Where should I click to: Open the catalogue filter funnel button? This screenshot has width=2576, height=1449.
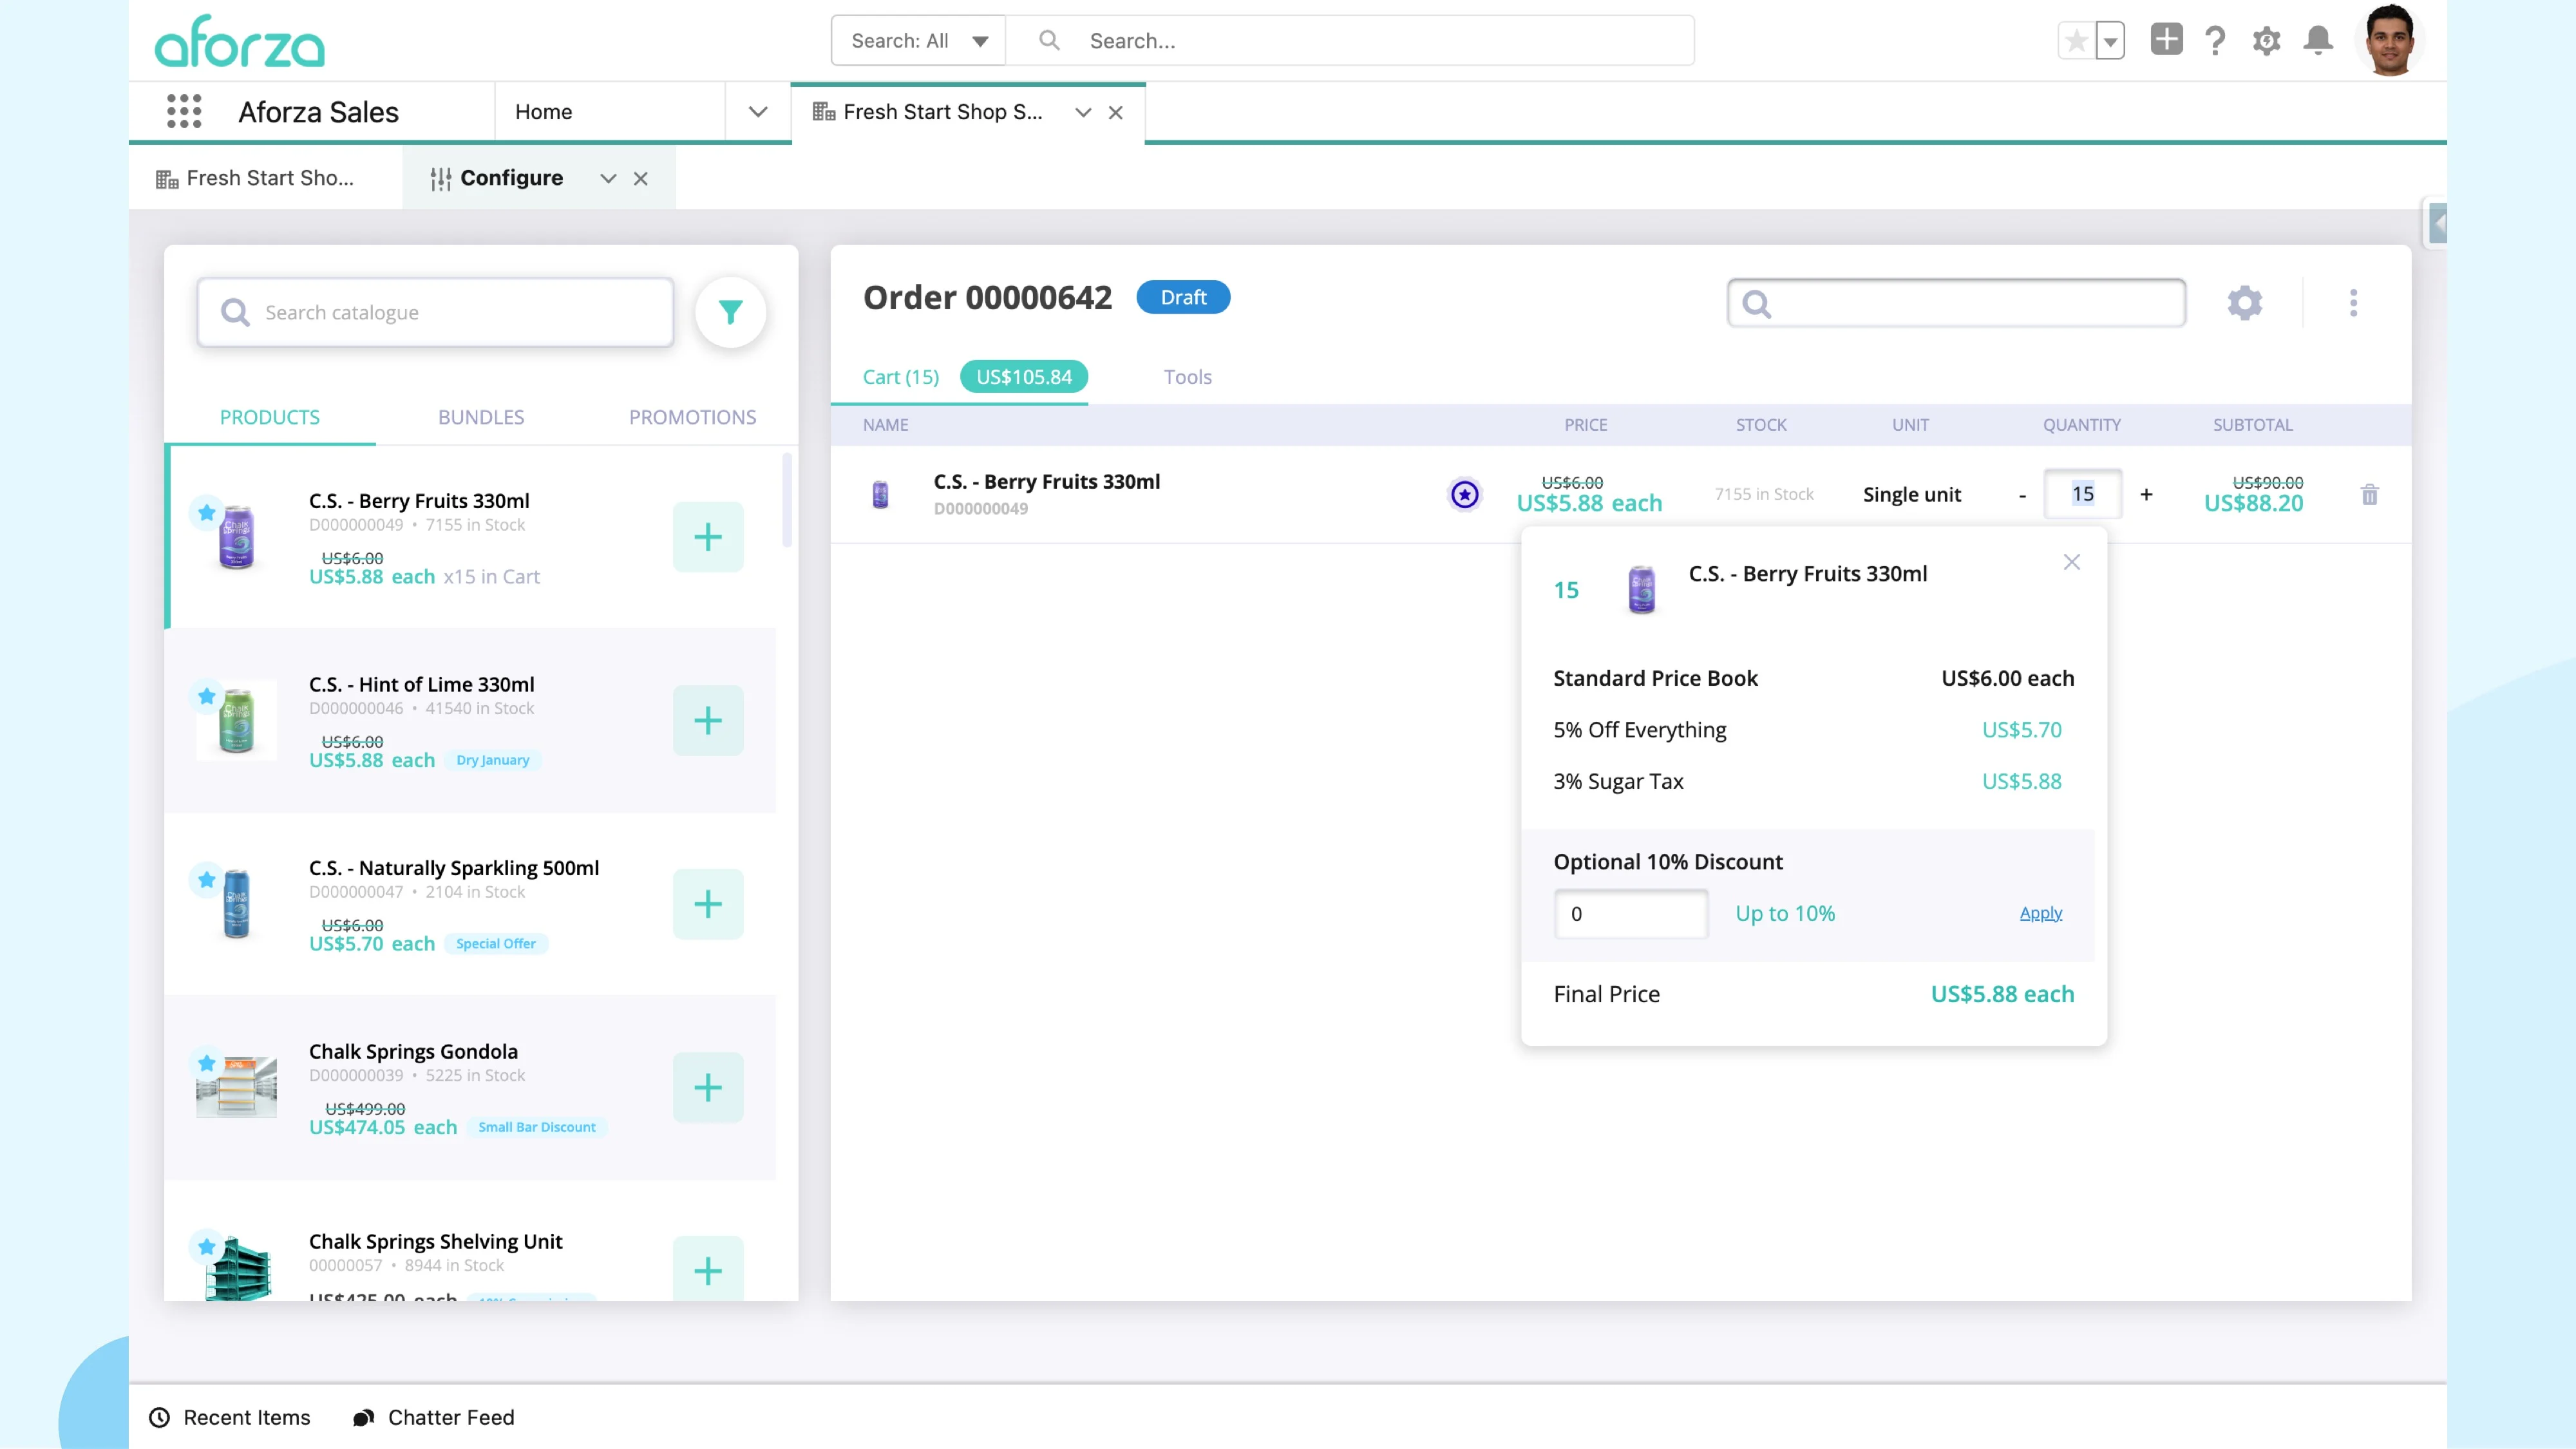coord(730,312)
